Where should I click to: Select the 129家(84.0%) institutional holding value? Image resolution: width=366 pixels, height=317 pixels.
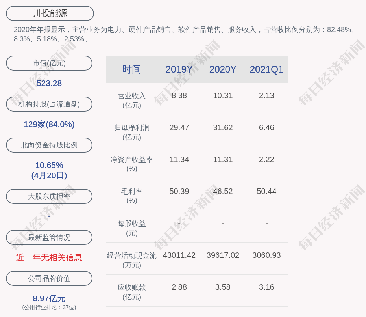click(49, 124)
